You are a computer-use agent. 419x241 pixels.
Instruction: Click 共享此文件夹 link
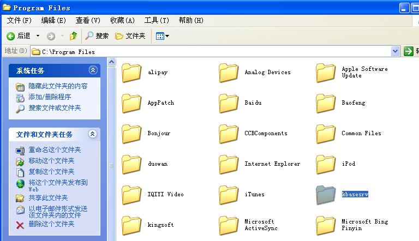48,198
